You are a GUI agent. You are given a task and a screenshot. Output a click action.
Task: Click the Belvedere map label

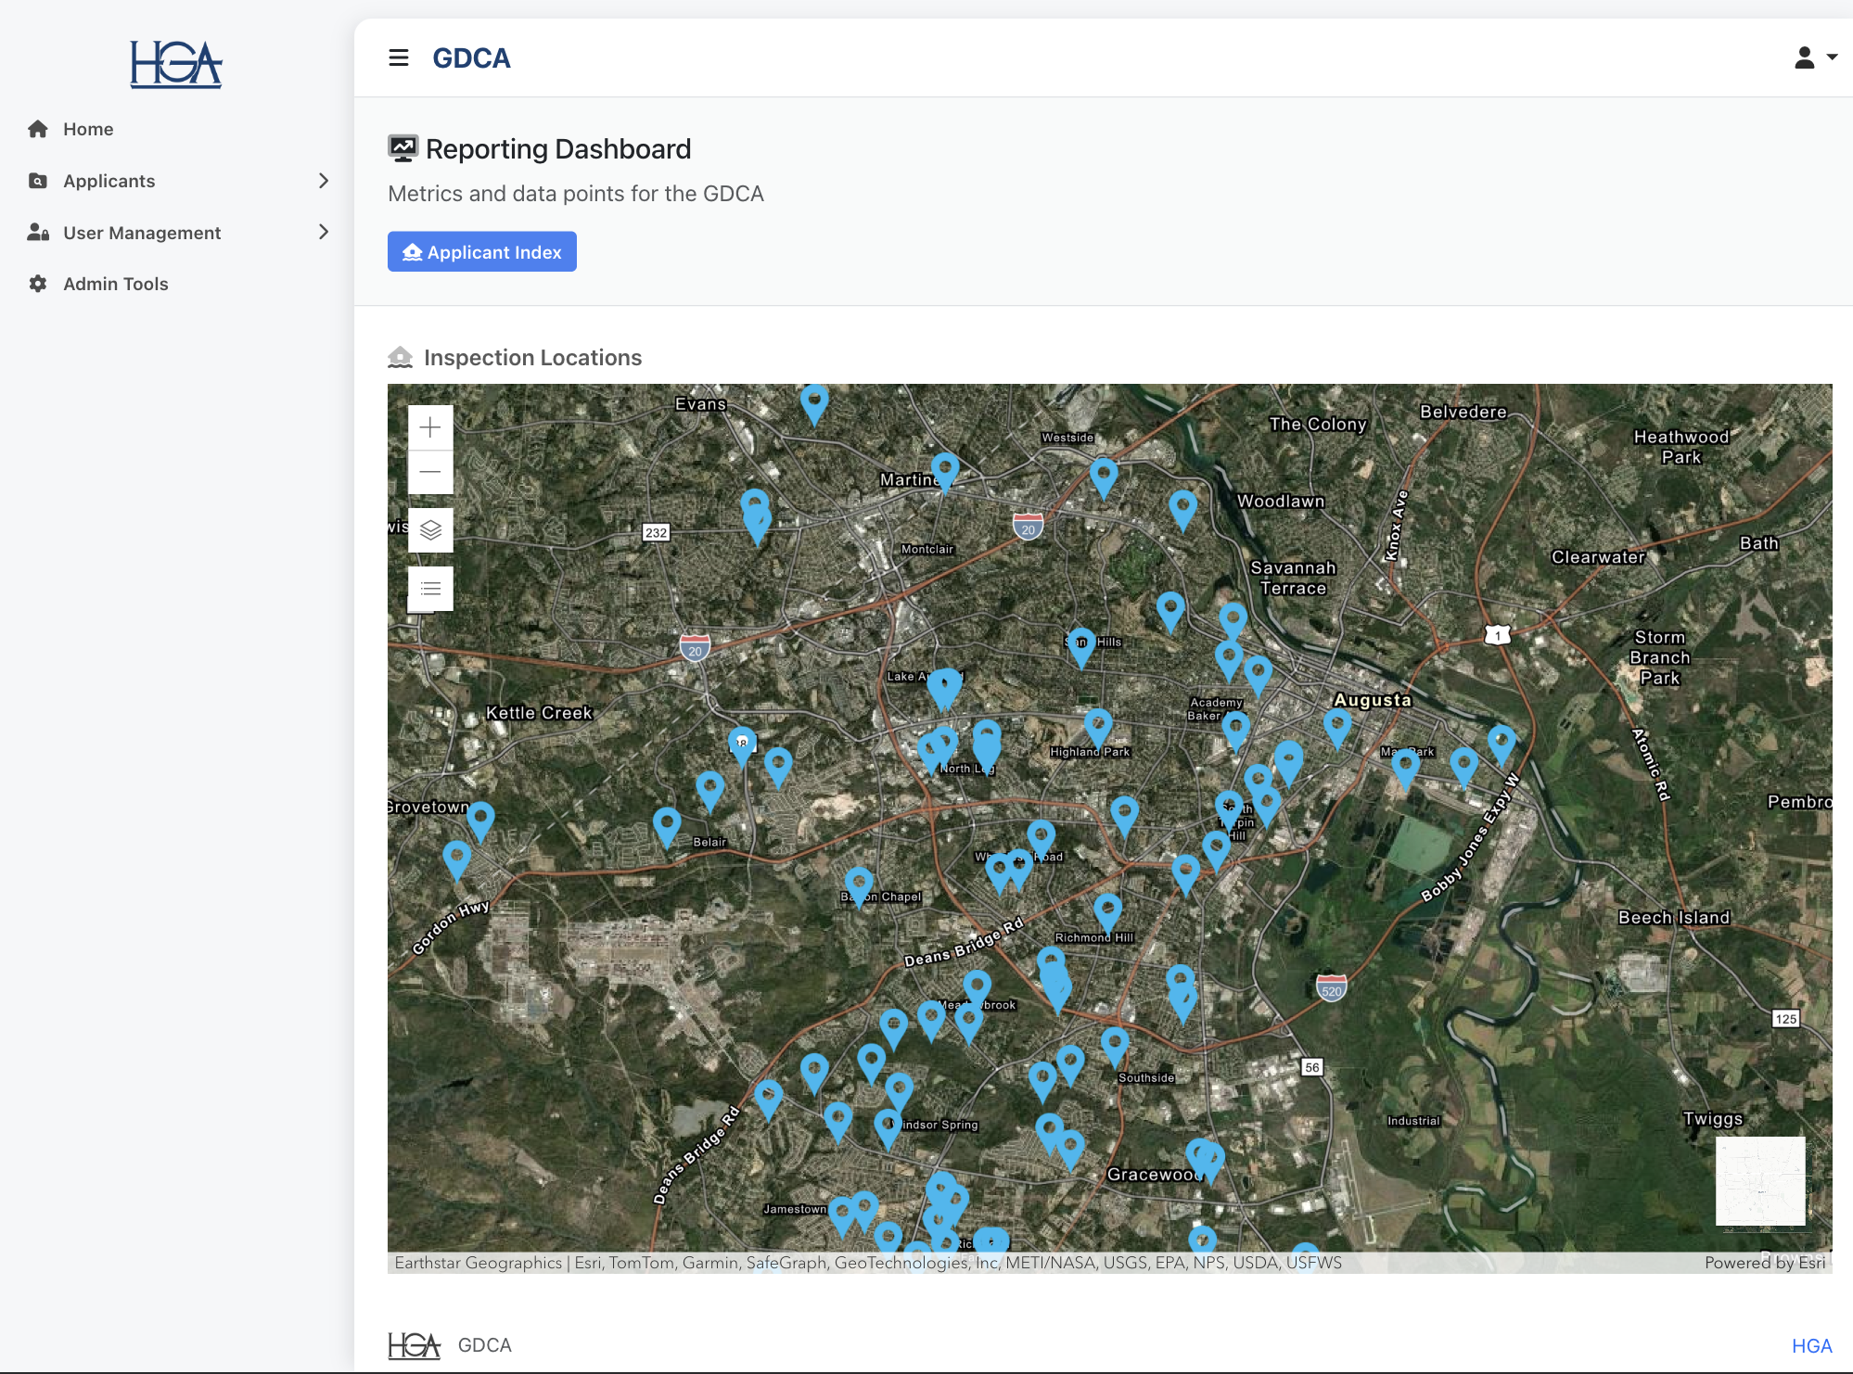pos(1463,412)
